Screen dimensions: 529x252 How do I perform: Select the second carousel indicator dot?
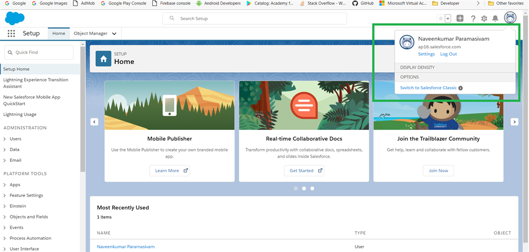tap(304, 189)
